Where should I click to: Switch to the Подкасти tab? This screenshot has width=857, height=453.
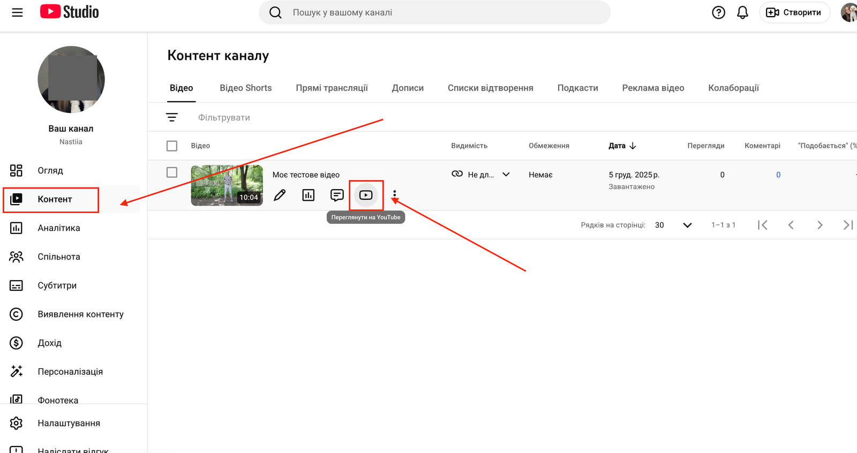[577, 88]
